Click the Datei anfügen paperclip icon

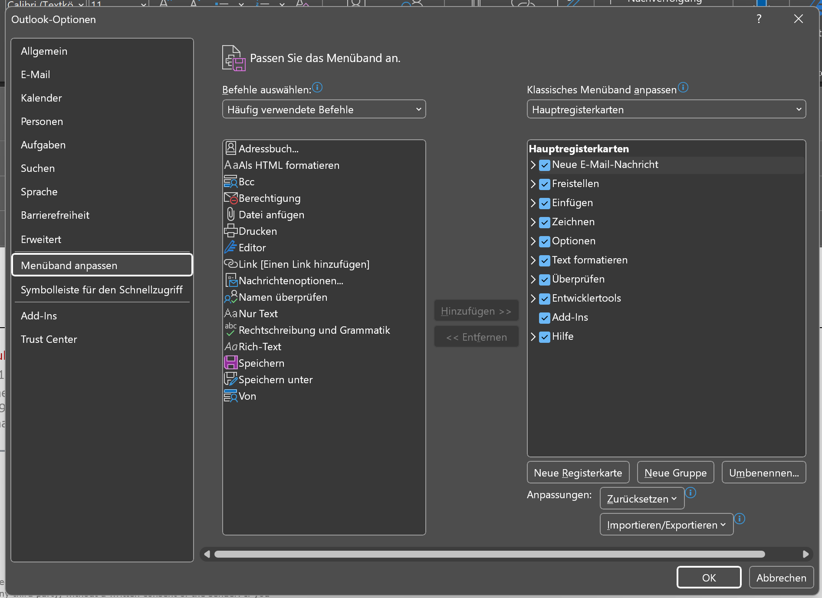coord(231,214)
